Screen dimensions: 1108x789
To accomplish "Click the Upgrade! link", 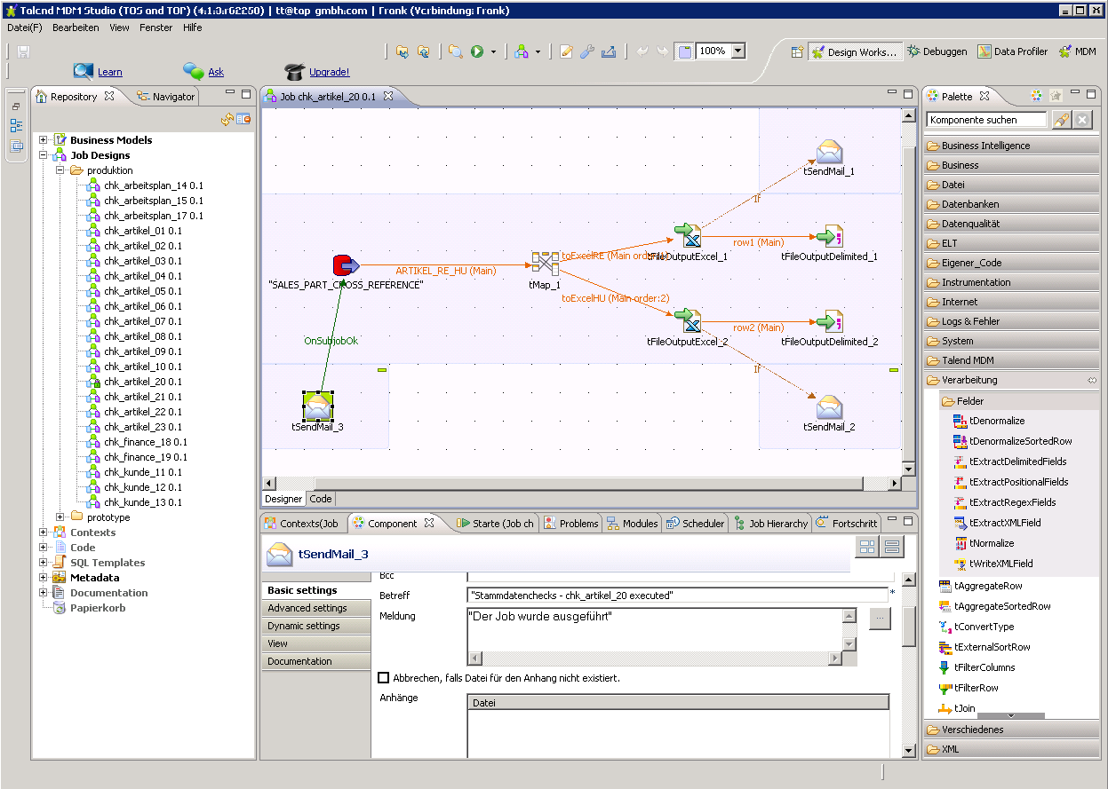I will click(329, 72).
